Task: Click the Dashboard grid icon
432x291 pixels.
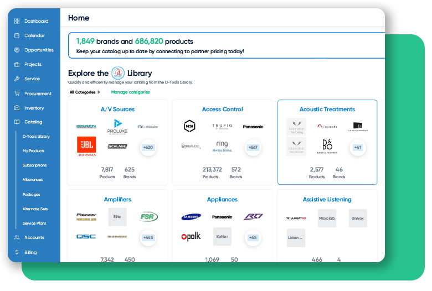Action: click(17, 21)
